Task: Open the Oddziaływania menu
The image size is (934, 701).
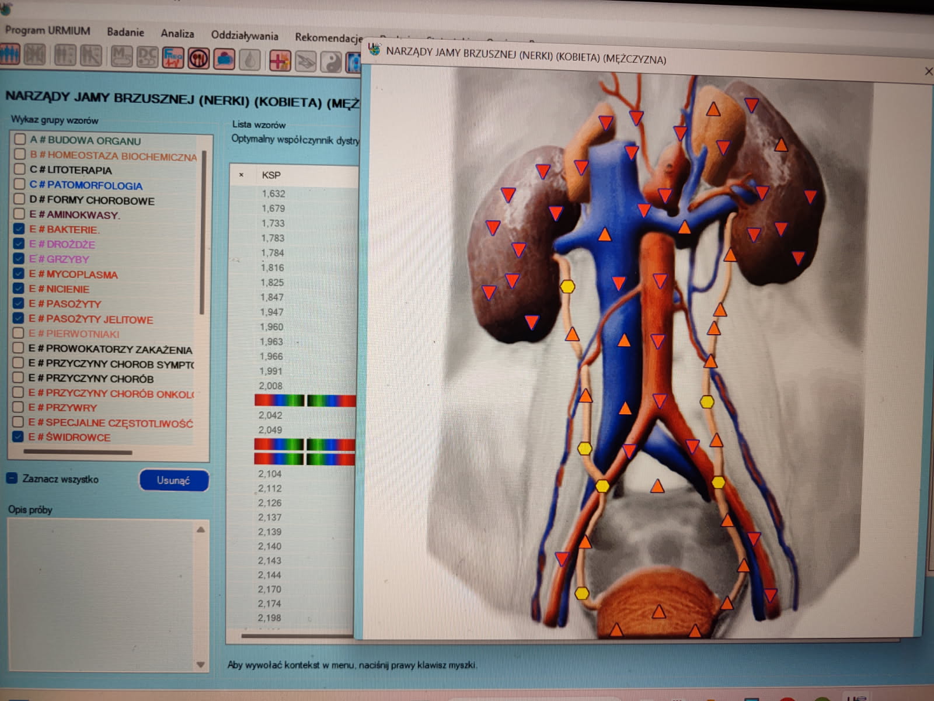Action: 244,36
